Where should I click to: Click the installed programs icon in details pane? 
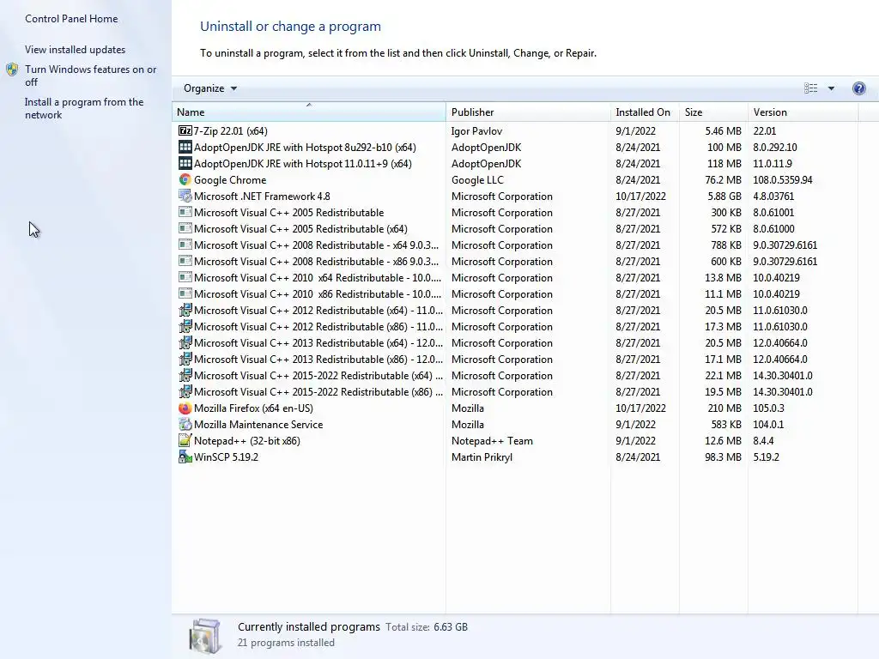click(x=204, y=636)
